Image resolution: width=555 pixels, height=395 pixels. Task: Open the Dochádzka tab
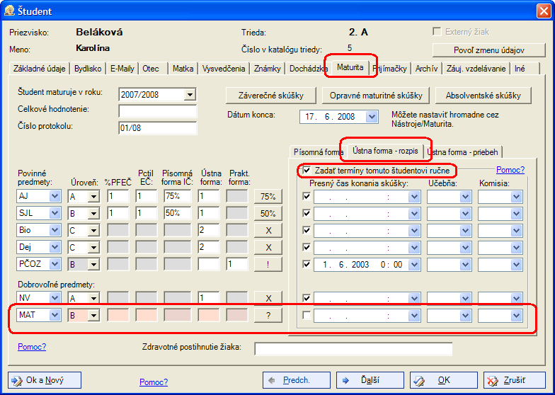[308, 69]
